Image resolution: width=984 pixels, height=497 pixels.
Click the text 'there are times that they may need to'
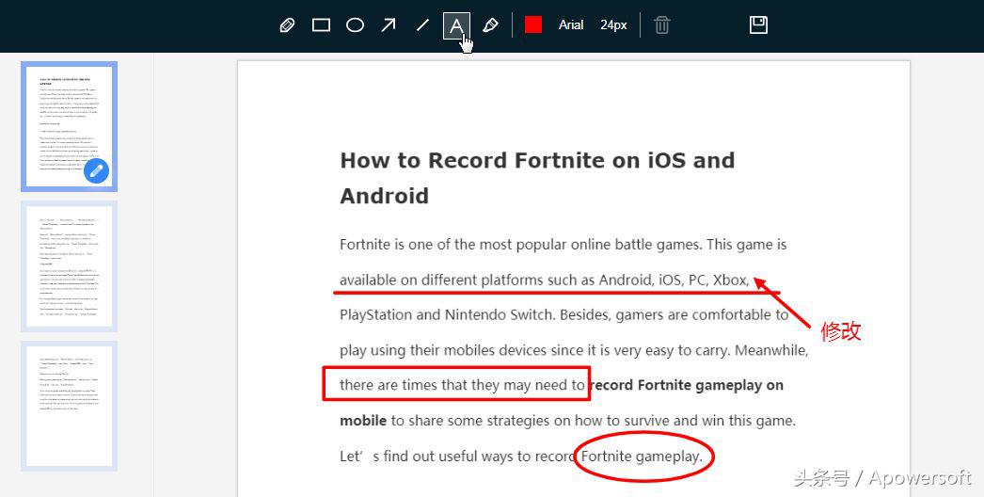pyautogui.click(x=463, y=385)
